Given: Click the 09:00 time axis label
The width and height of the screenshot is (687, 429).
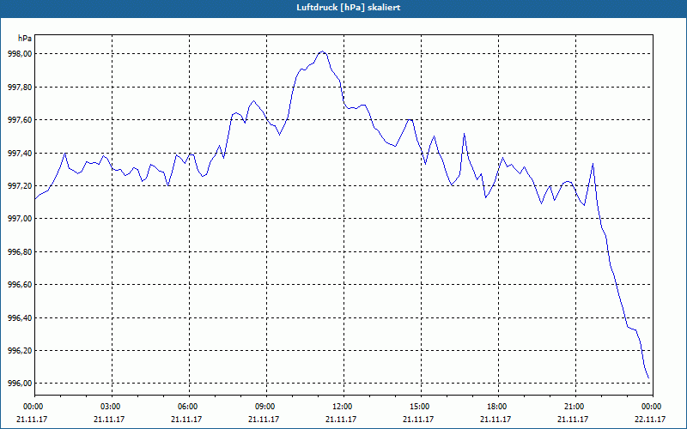Looking at the screenshot, I should pos(264,407).
